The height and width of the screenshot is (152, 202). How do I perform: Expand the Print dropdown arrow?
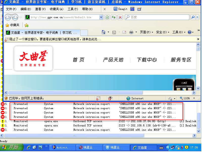tap(136, 32)
